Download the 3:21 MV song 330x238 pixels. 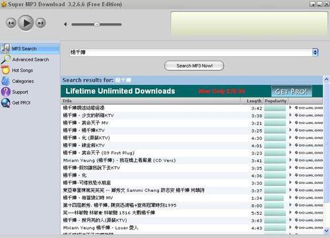[x=309, y=123]
